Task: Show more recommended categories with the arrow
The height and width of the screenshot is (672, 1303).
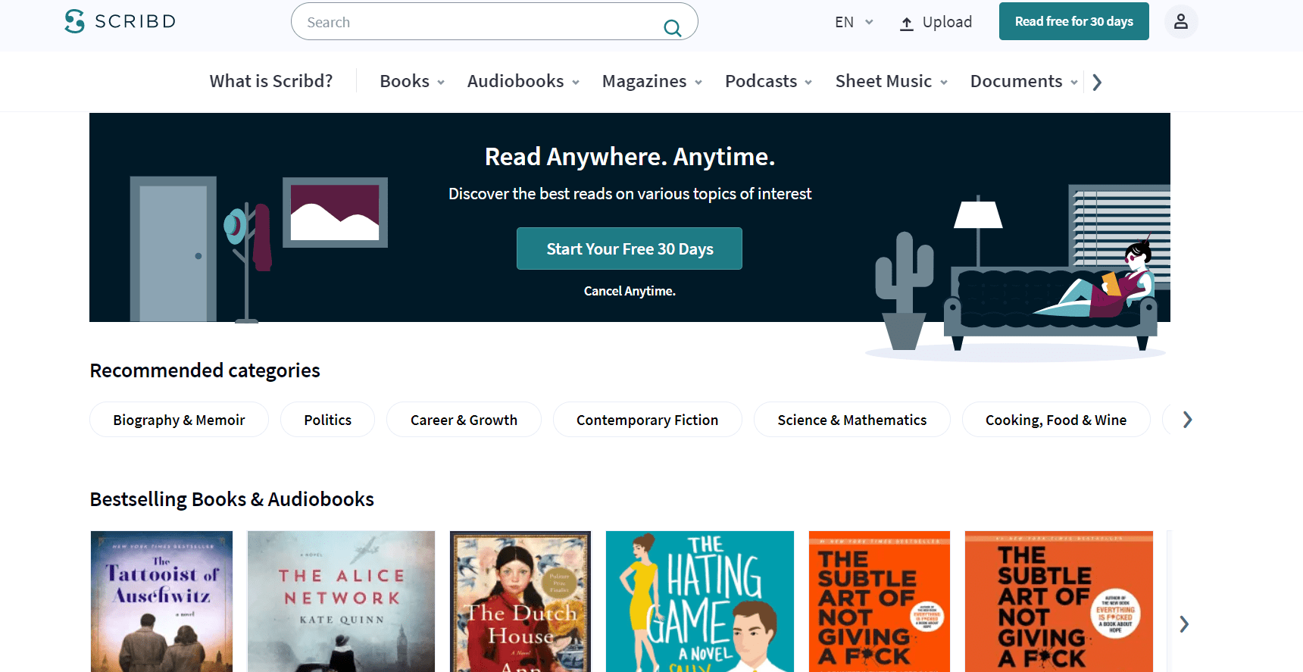Action: (1187, 420)
